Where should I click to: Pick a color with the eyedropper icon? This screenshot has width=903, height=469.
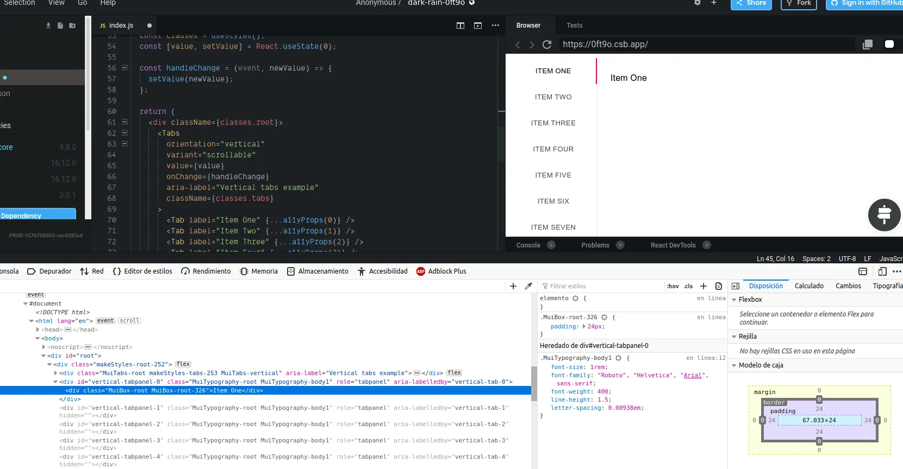pos(528,286)
